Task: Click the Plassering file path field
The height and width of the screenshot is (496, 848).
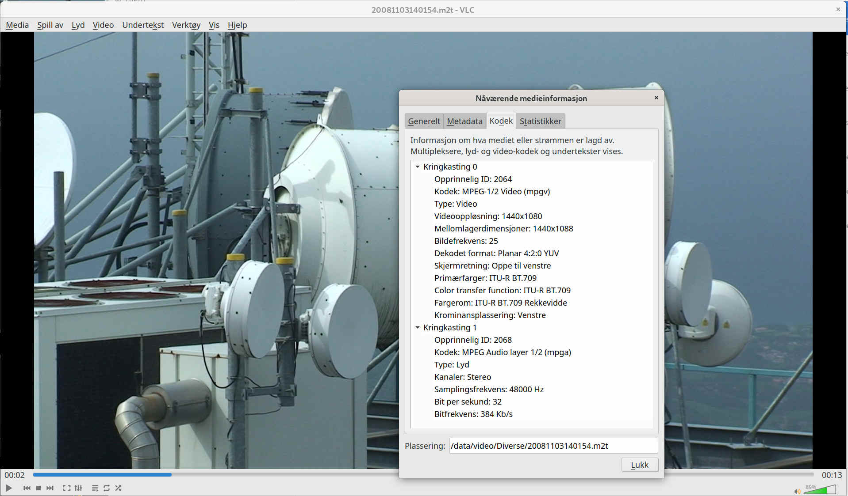Action: click(x=553, y=446)
